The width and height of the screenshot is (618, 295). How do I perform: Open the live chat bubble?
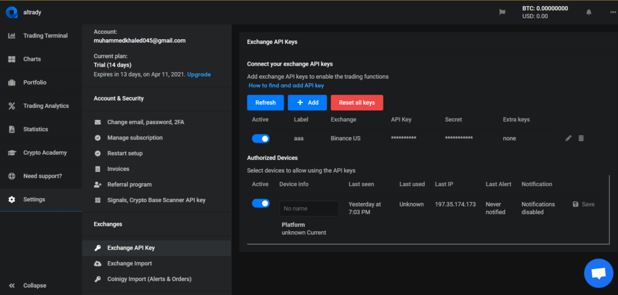[x=599, y=273]
